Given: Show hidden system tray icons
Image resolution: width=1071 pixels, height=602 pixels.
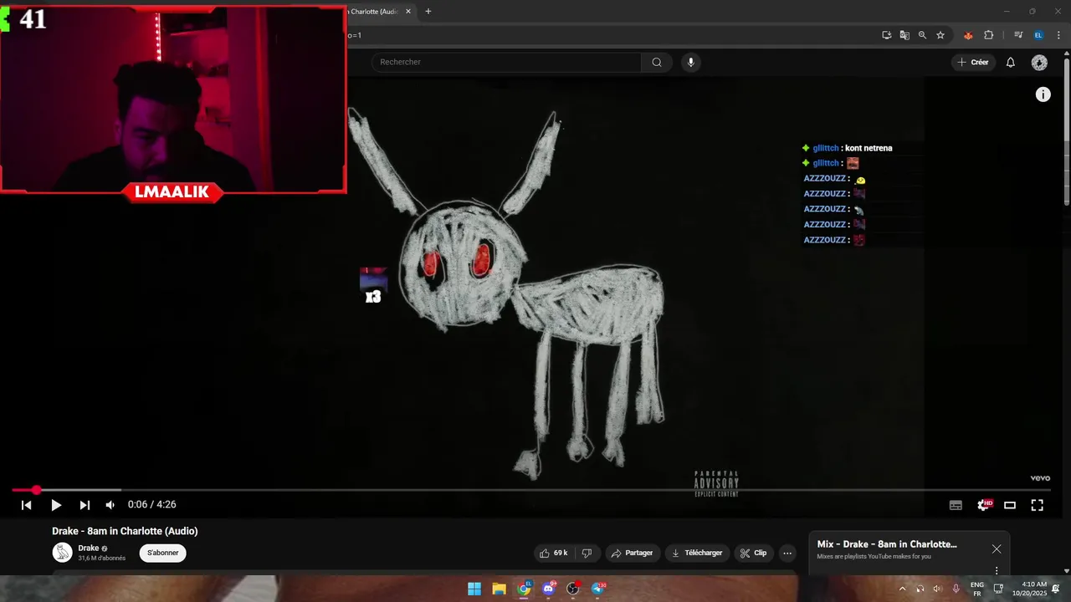Looking at the screenshot, I should point(902,589).
